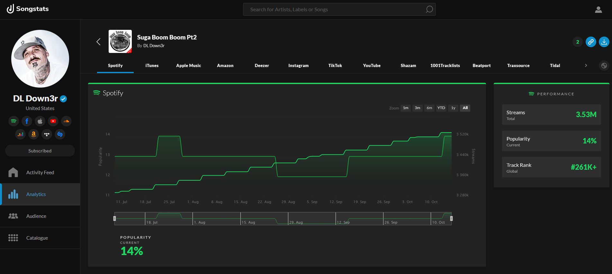Image resolution: width=612 pixels, height=274 pixels.
Task: Click the blue verified badge beside DL Down3r
Action: pos(64,99)
